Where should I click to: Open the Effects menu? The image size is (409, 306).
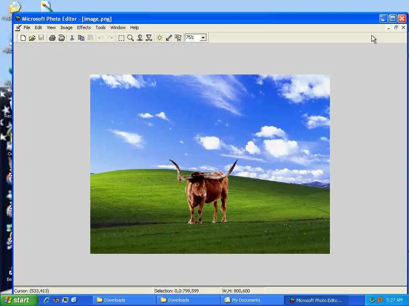84,27
